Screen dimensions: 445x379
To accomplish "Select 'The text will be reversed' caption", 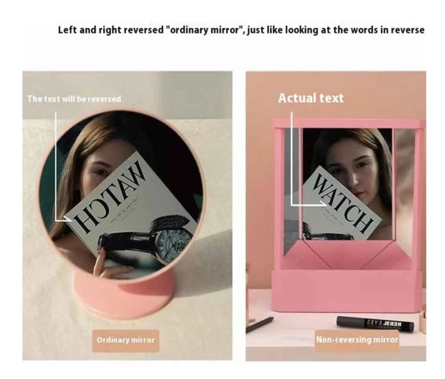I will click(x=74, y=99).
